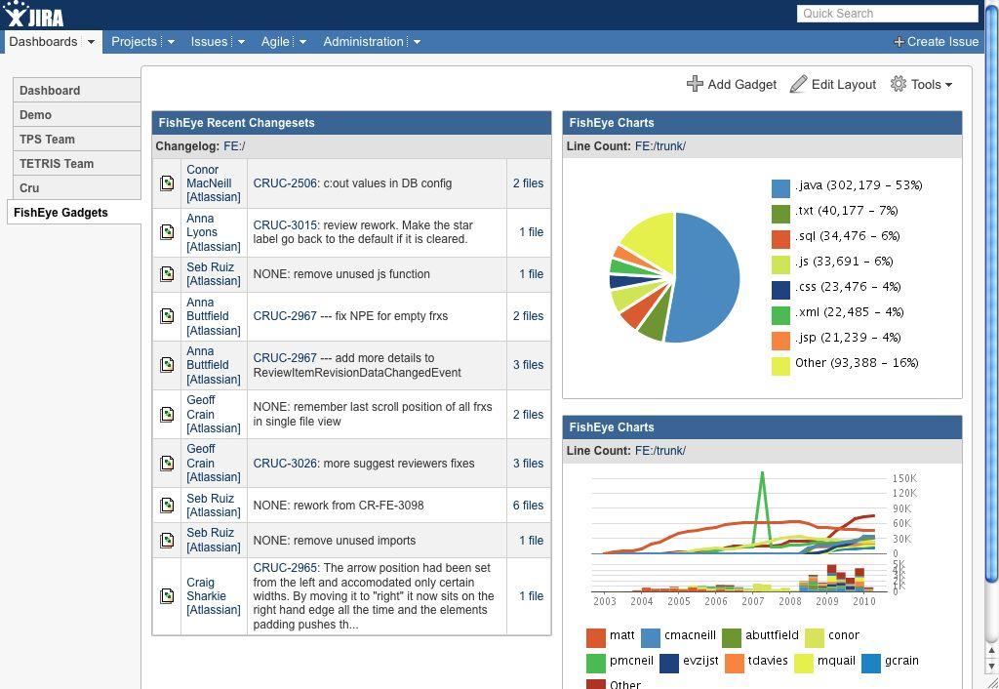Click the Create Issue link
The image size is (999, 689).
(936, 42)
